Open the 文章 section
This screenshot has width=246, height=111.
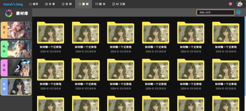pos(50,4)
